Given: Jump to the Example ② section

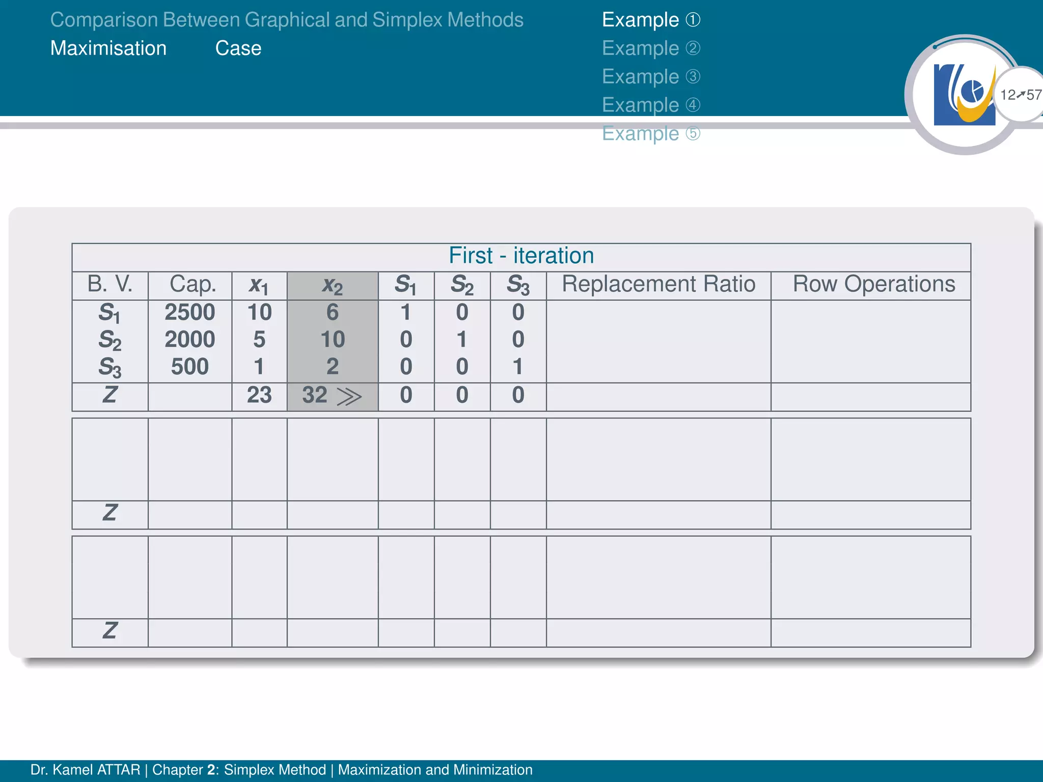Looking at the screenshot, I should coord(651,48).
